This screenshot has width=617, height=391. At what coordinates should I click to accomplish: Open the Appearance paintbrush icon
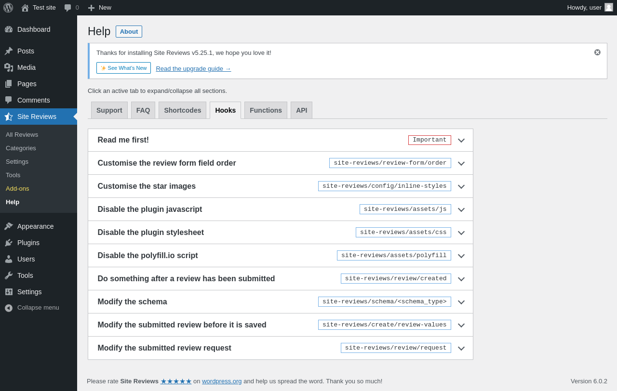[x=9, y=226]
